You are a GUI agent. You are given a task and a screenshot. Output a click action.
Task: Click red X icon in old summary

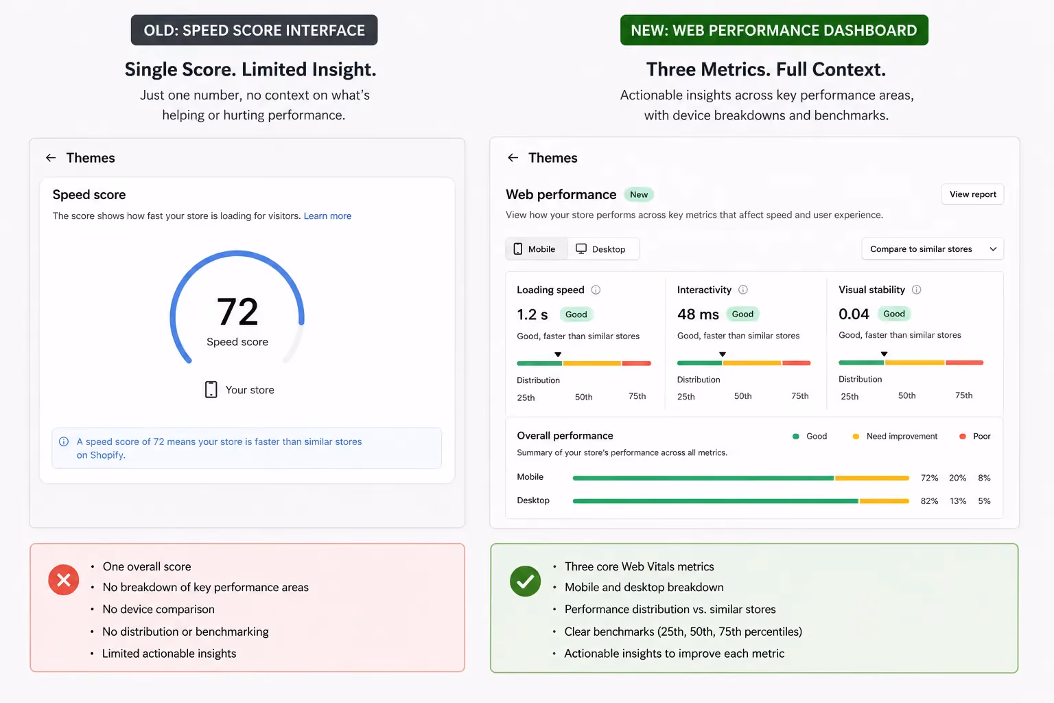tap(64, 580)
